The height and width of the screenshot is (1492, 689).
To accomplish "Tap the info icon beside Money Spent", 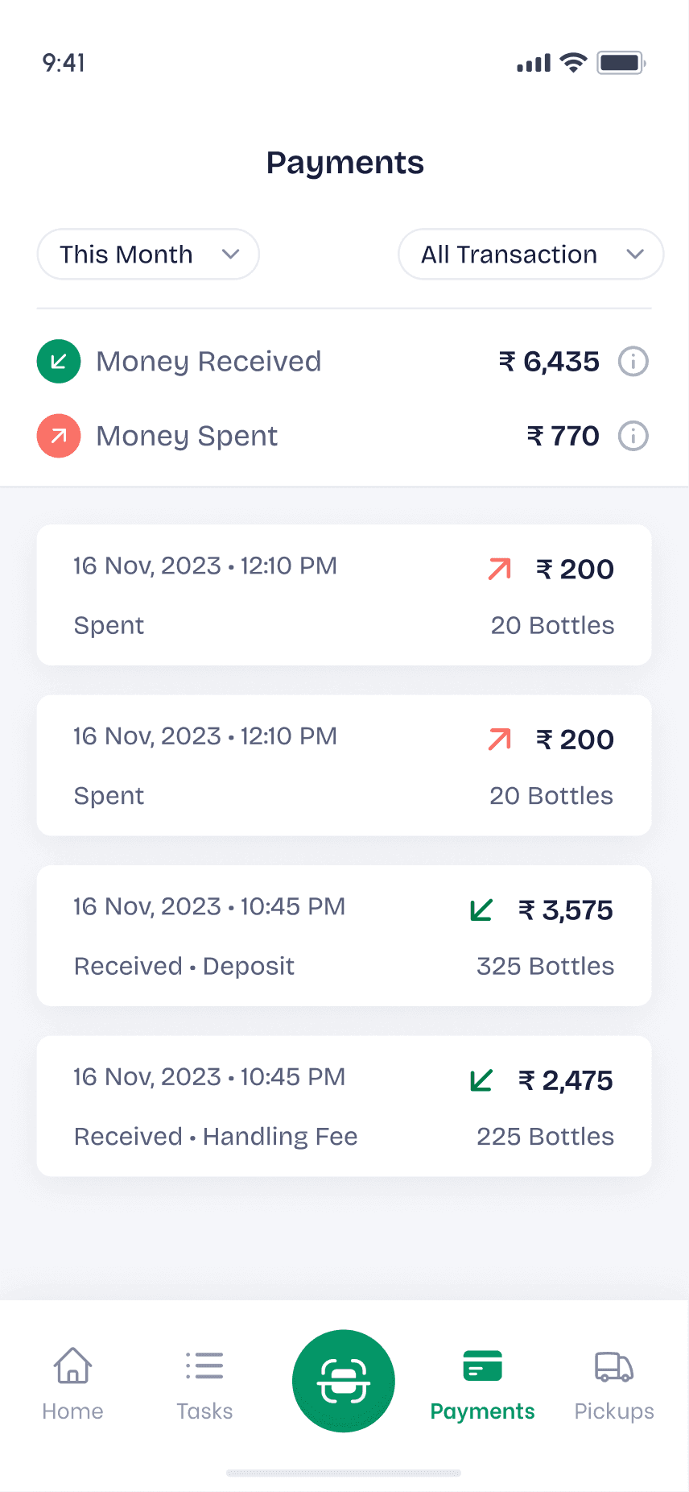I will point(633,436).
